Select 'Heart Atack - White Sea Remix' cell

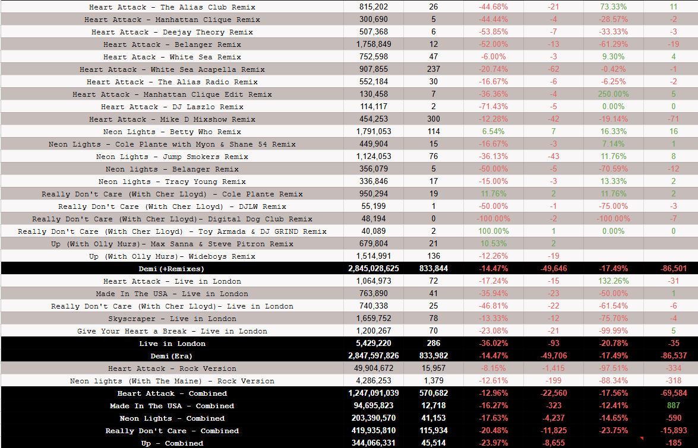(x=172, y=57)
